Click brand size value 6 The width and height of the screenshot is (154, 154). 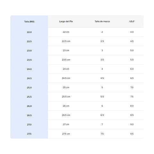102,106
